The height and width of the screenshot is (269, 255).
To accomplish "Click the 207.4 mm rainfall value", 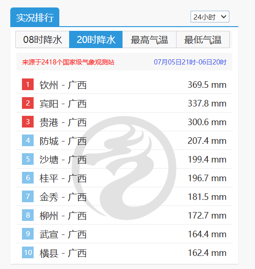I will coord(207,141).
